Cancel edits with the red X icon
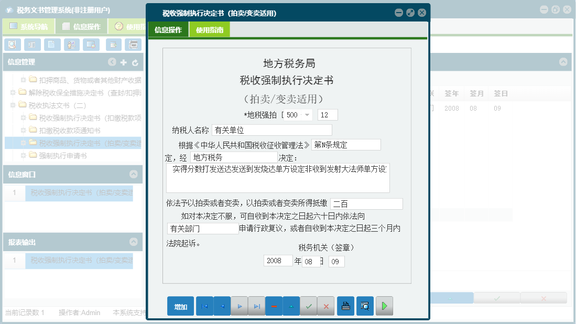576x324 pixels. (x=326, y=306)
